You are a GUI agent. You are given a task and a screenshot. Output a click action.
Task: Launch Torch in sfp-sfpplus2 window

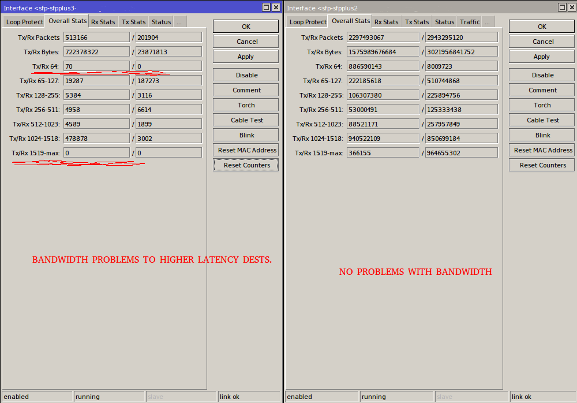(x=542, y=105)
